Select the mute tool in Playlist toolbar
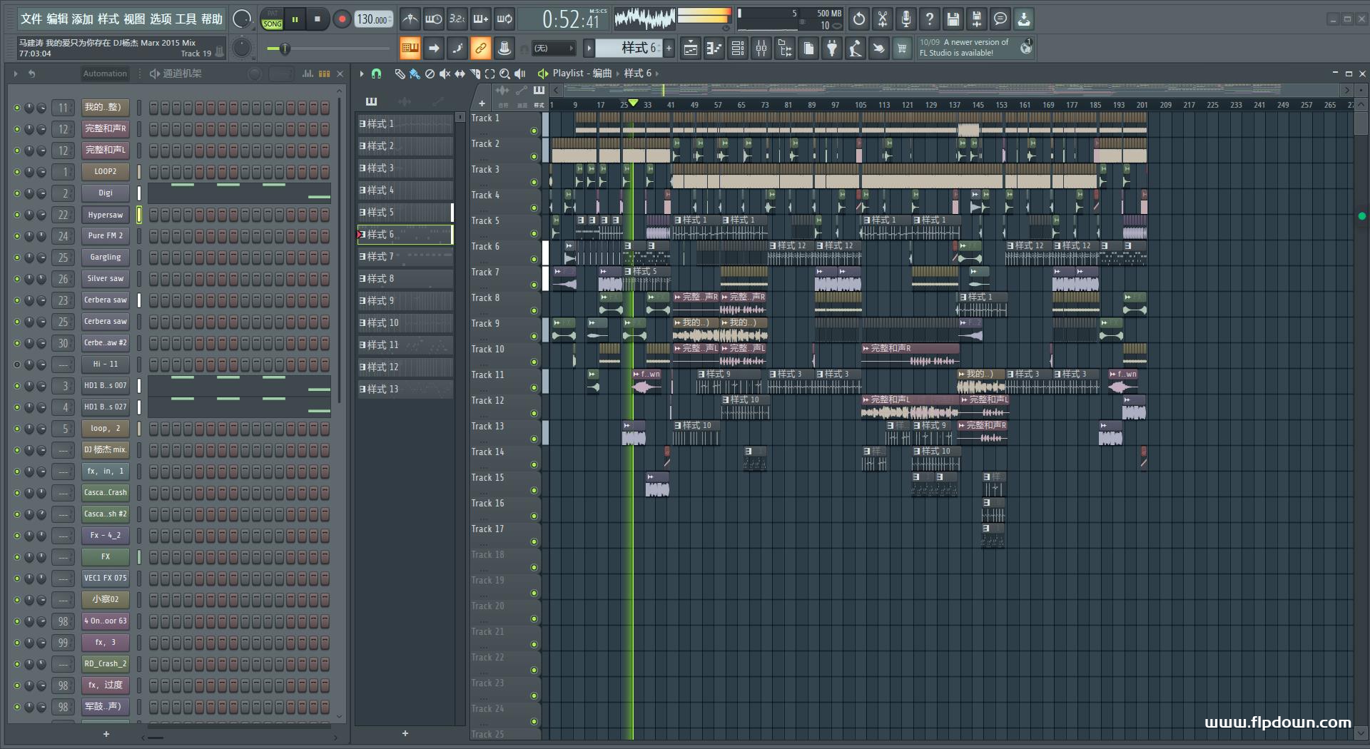1370x749 pixels. [x=445, y=73]
